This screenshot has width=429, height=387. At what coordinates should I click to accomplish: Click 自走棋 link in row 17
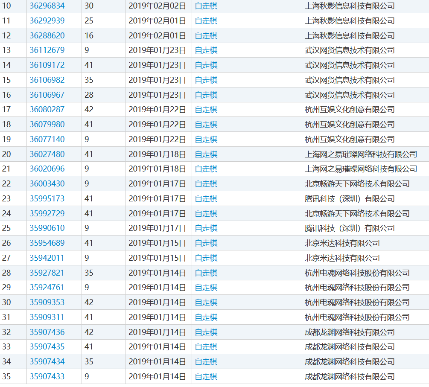pos(206,109)
